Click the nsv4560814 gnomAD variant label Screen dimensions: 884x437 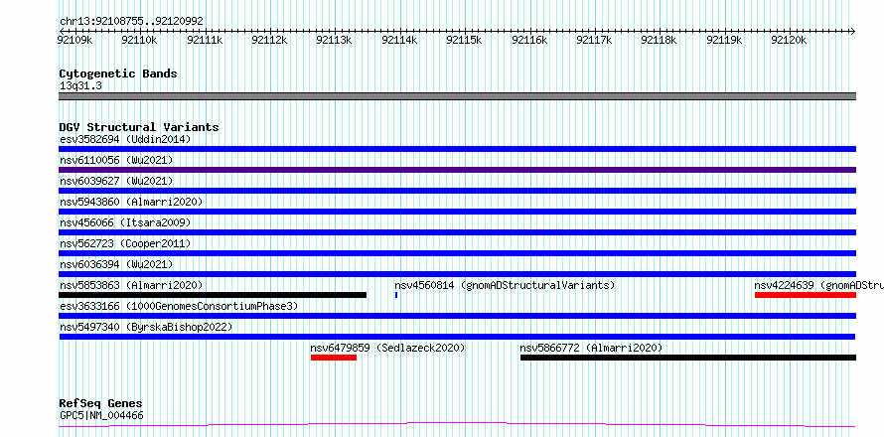505,285
